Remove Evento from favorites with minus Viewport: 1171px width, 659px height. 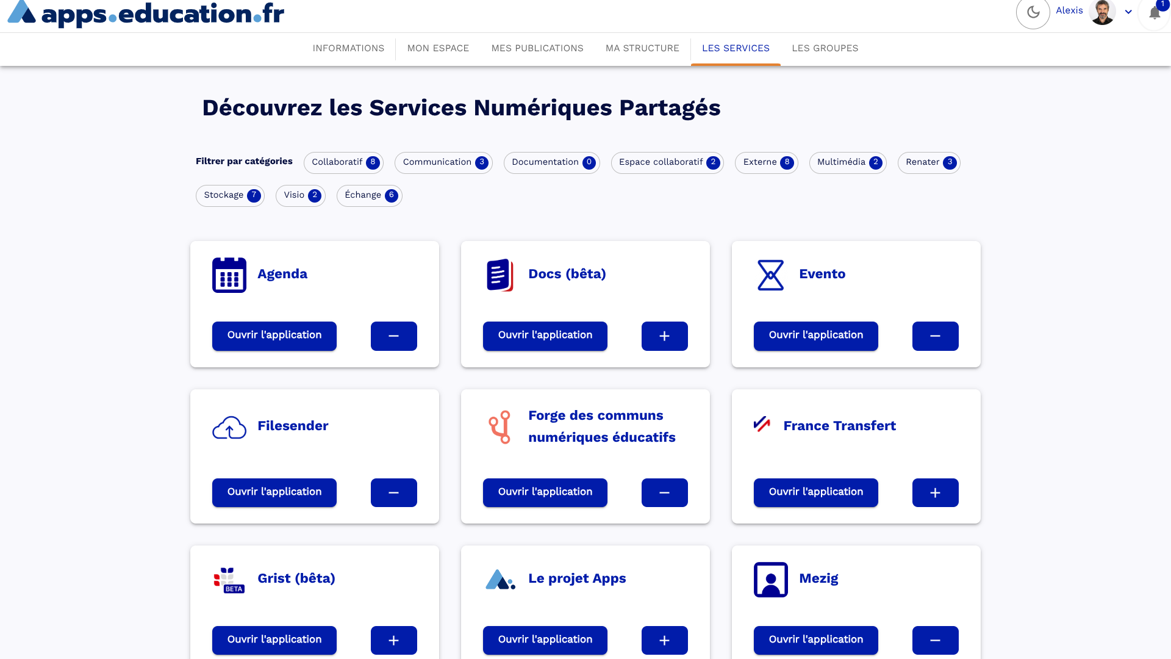point(936,336)
